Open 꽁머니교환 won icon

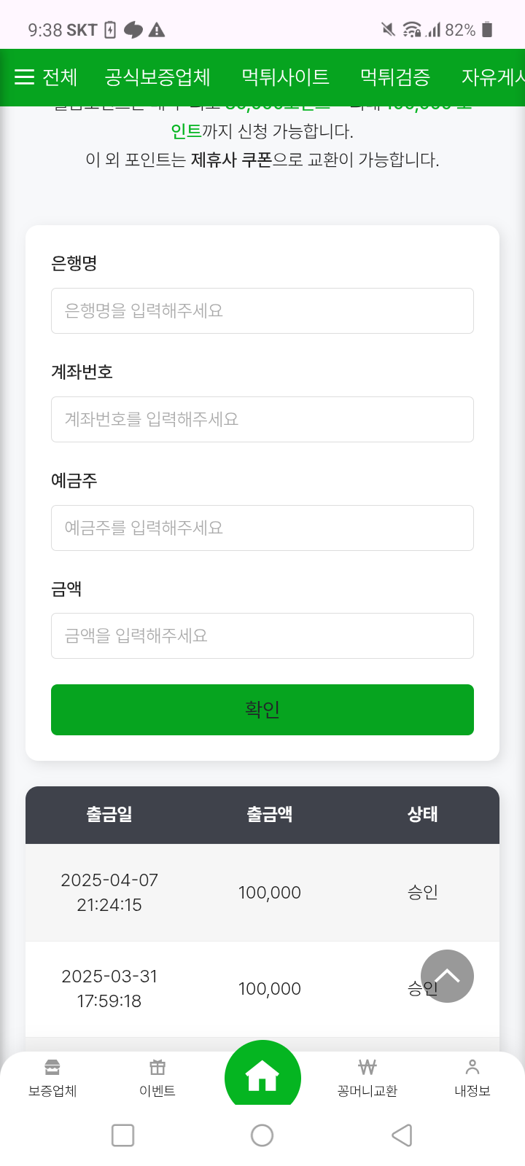pyautogui.click(x=367, y=1068)
